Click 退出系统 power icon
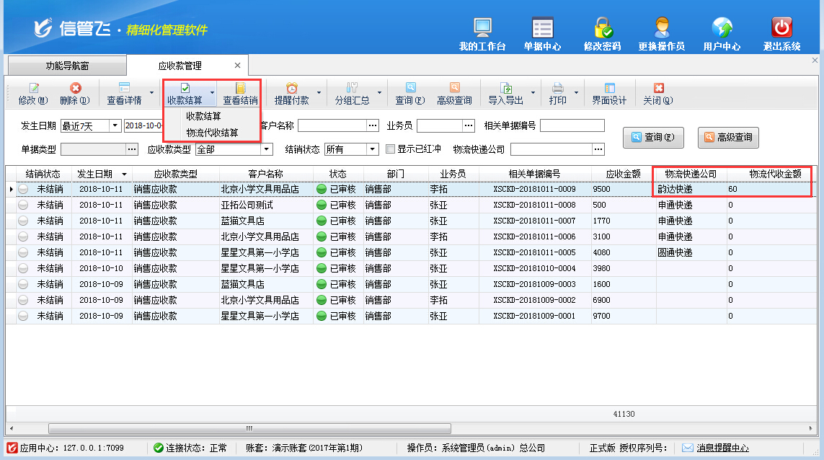Image resolution: width=824 pixels, height=460 pixels. 781,29
